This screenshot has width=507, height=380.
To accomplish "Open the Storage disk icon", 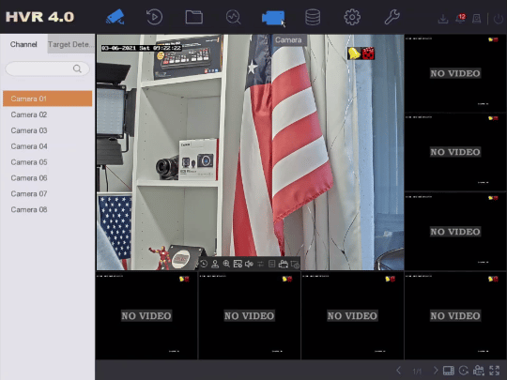I will [313, 17].
